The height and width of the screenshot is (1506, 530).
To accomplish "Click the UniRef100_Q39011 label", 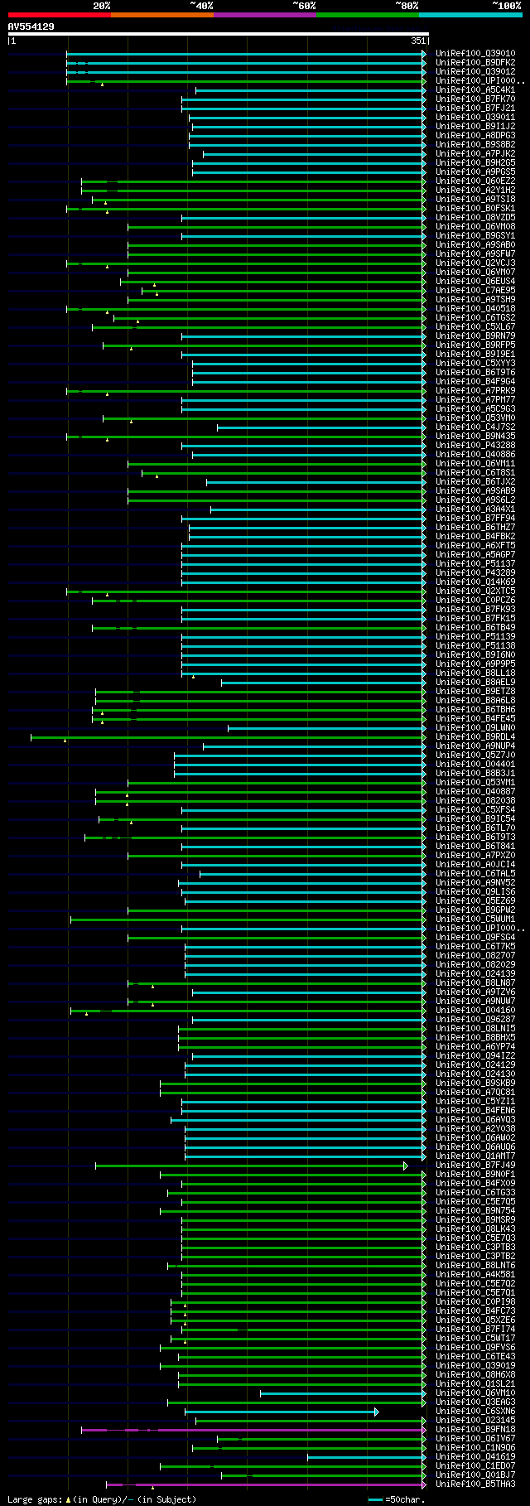I will pyautogui.click(x=475, y=118).
